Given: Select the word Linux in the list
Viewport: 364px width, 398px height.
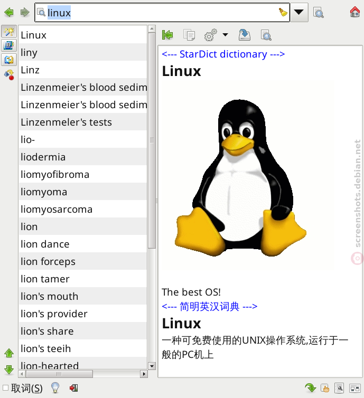Looking at the screenshot, I should tap(83, 35).
